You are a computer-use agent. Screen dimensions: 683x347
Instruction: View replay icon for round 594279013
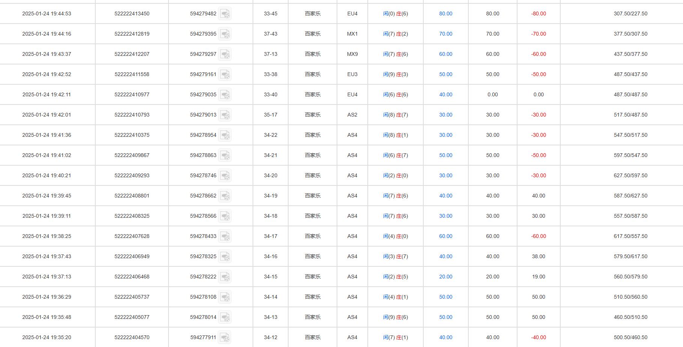225,115
